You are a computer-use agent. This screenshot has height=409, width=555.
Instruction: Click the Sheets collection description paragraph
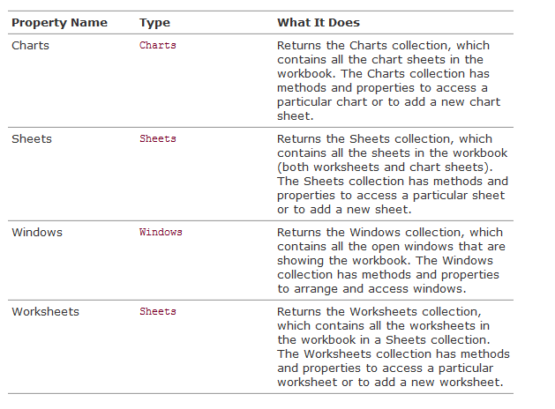click(393, 174)
